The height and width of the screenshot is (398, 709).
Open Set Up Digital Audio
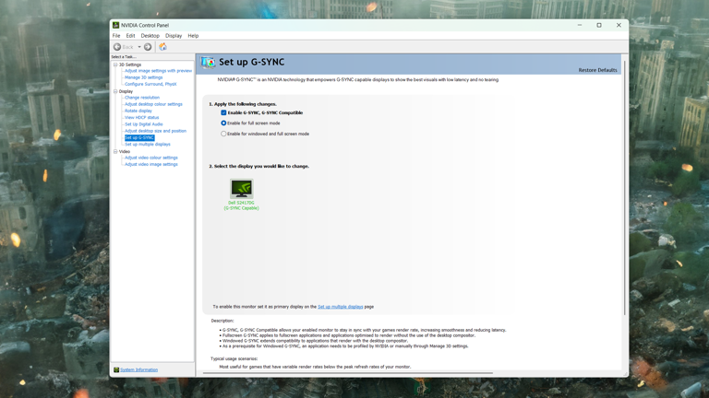[x=144, y=124]
